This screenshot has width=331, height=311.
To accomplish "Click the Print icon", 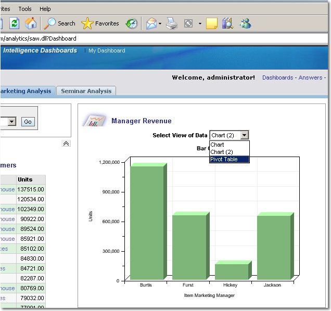I will (172, 23).
